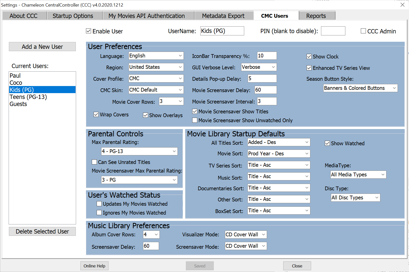
Task: Click the Details Pop-up Delay field
Action: pos(262,78)
